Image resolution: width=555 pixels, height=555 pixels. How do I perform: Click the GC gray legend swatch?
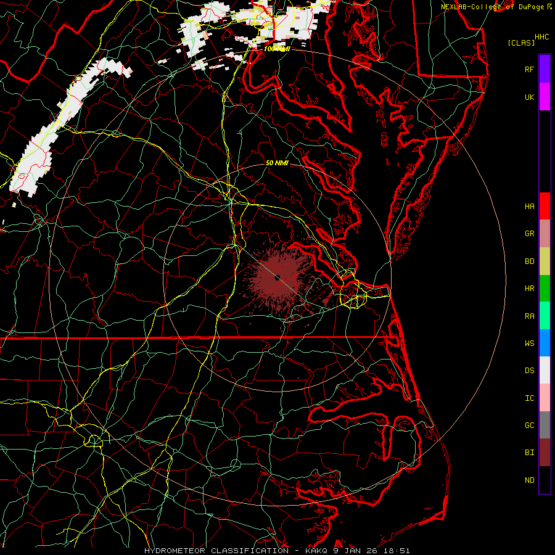pos(545,425)
